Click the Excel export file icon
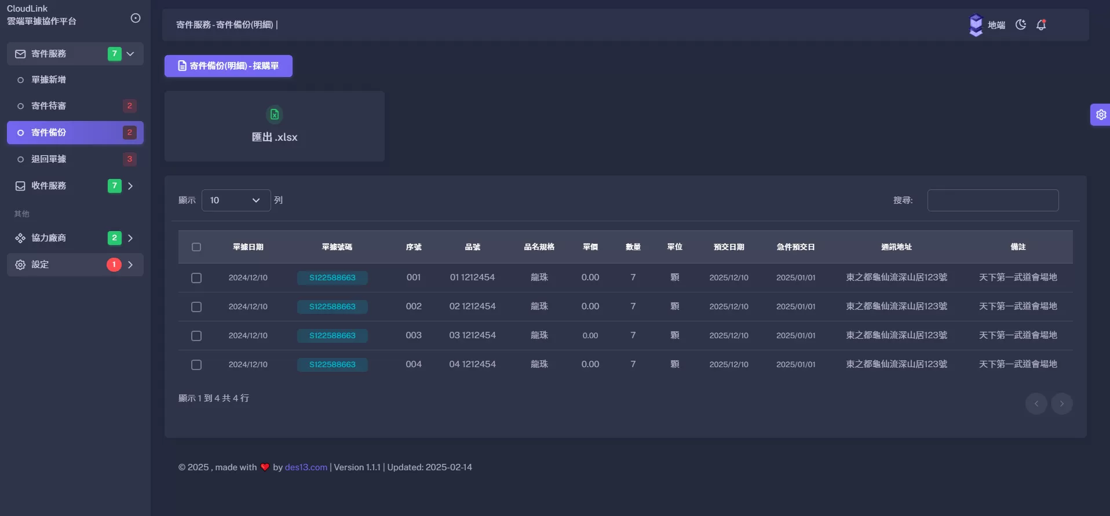Image resolution: width=1110 pixels, height=516 pixels. click(x=275, y=115)
